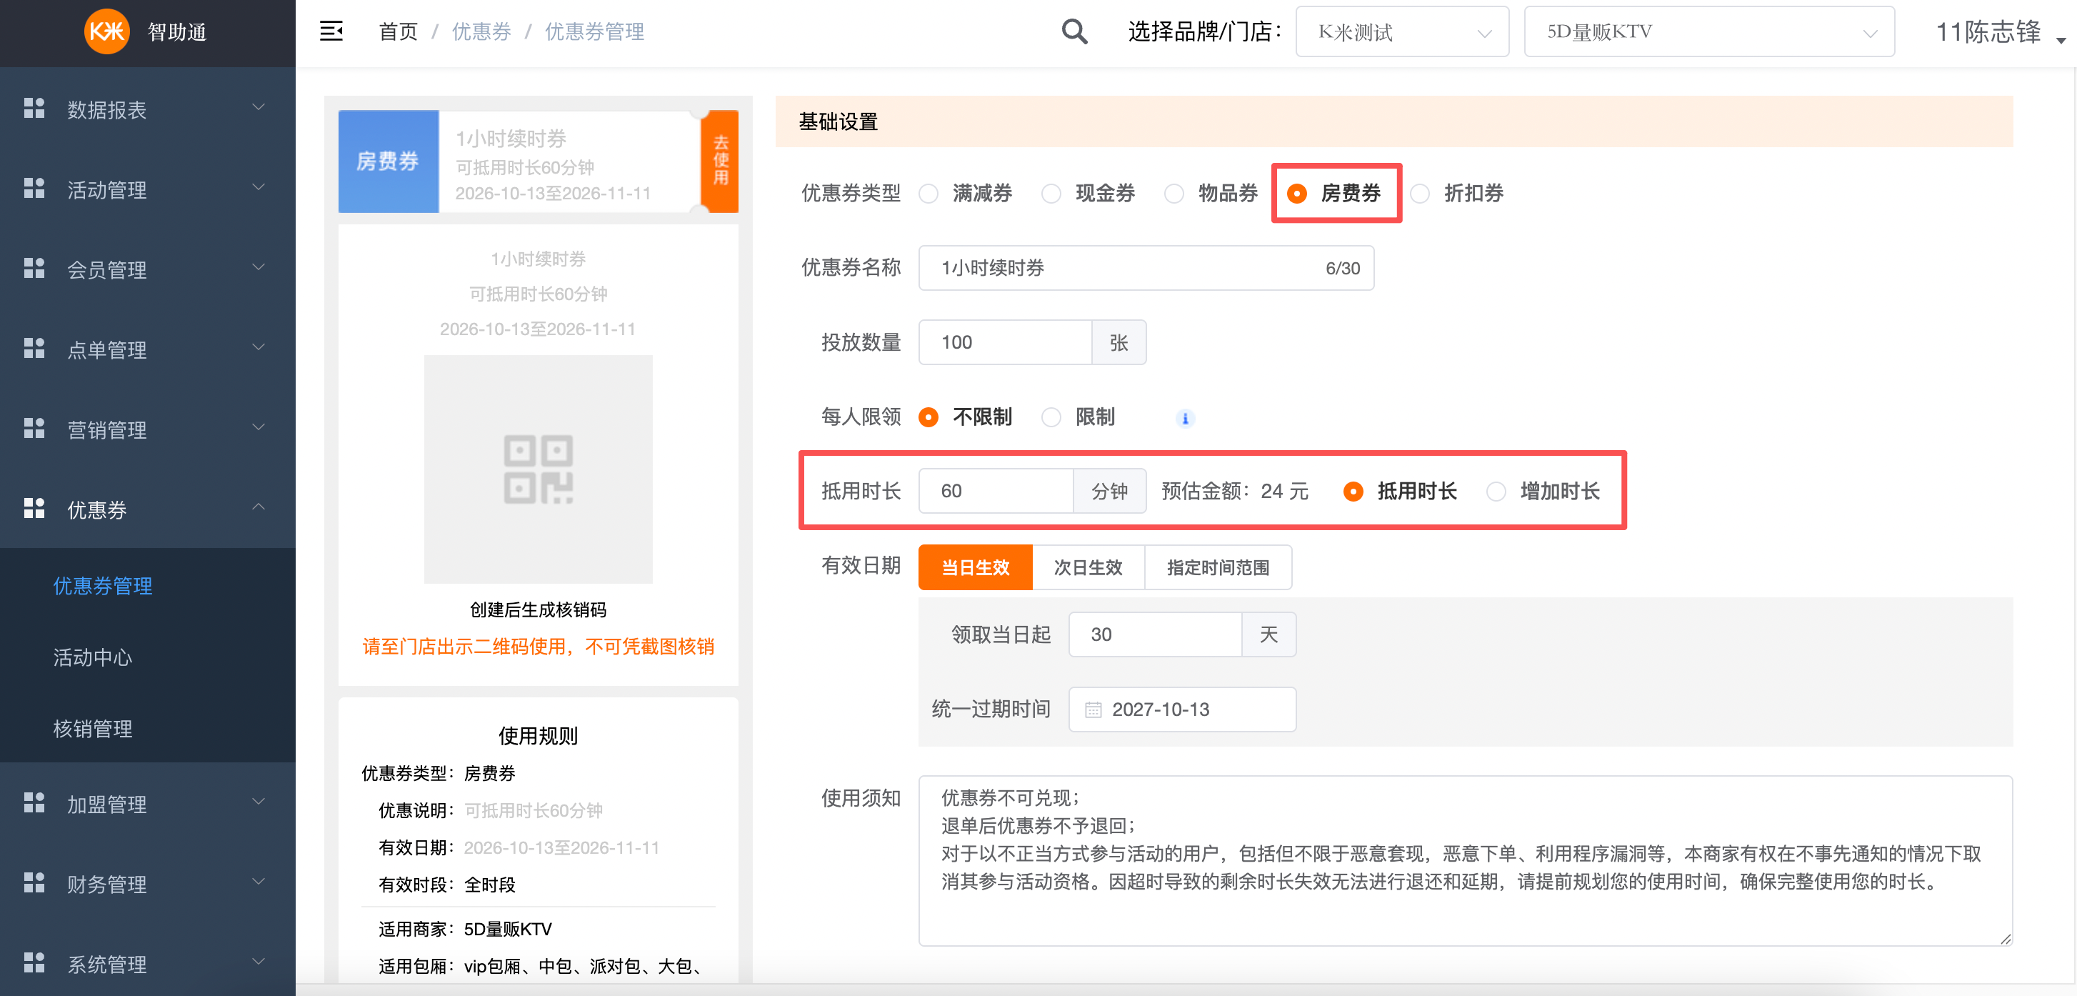Select the 满减券 coupon type radio
The width and height of the screenshot is (2077, 996).
point(929,194)
